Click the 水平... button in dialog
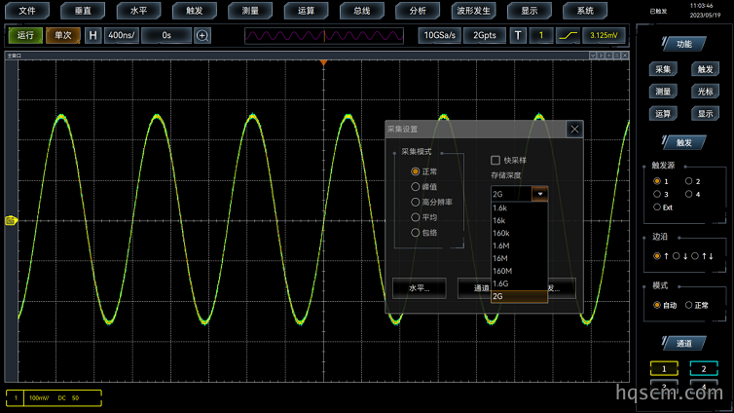The image size is (734, 413). coord(419,288)
